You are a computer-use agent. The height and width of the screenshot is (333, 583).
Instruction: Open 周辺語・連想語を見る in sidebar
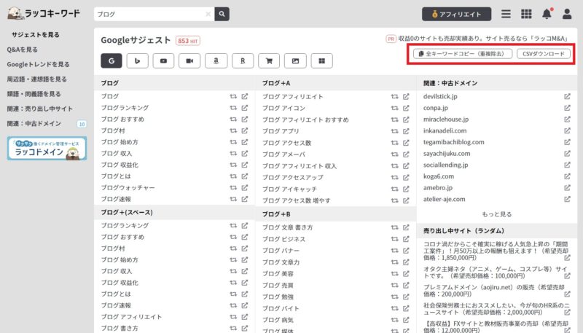37,79
